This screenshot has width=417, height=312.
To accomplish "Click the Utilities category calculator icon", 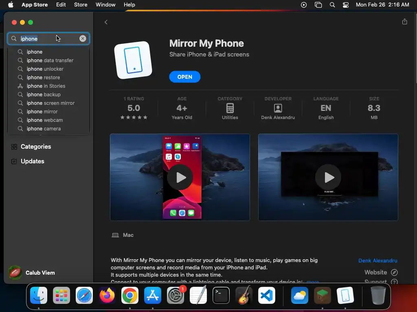I will [x=230, y=108].
